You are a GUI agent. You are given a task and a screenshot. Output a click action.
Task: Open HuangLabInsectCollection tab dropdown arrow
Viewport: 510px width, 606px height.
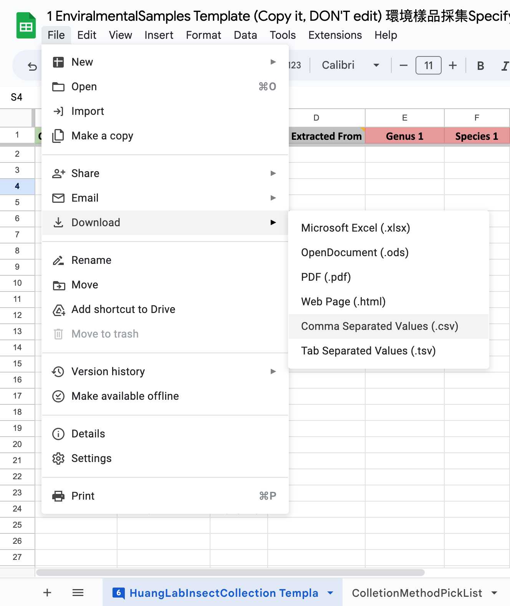pos(330,593)
